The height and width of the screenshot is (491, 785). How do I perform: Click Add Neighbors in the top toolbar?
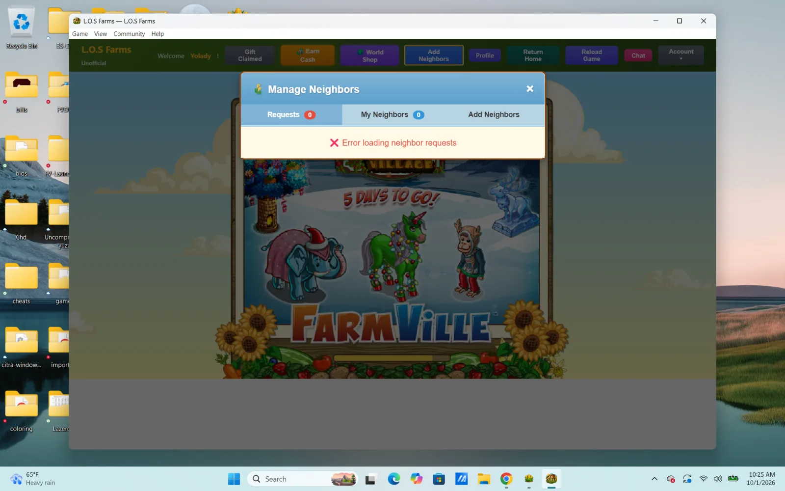434,55
